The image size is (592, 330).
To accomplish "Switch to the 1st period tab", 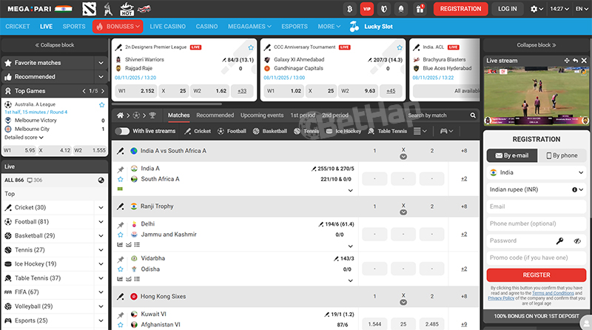I will (x=303, y=115).
